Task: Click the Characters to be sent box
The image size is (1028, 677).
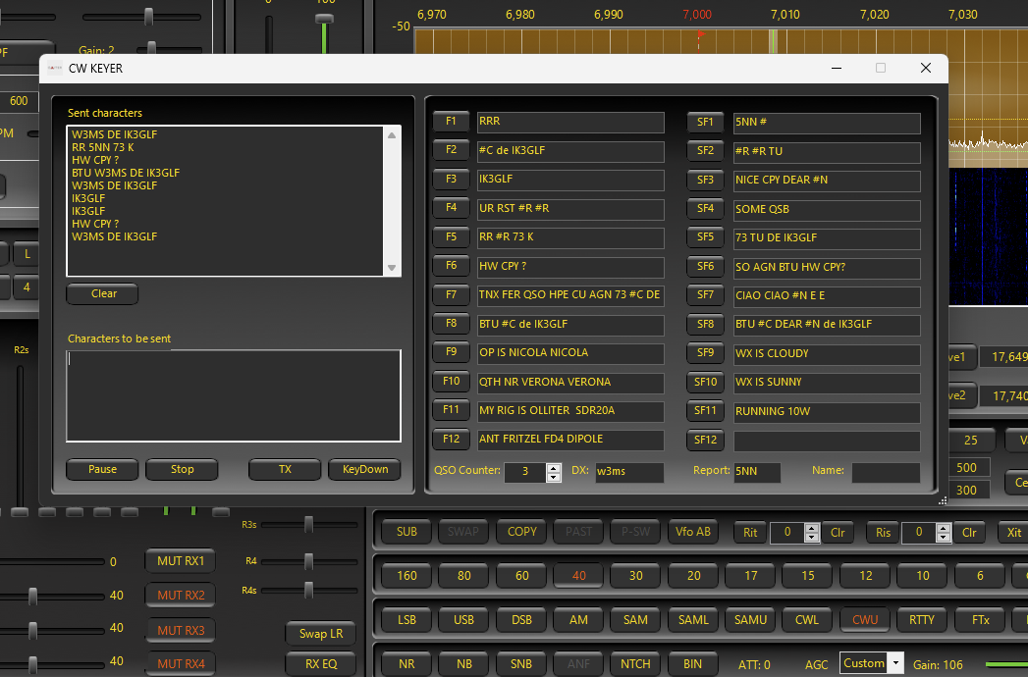Action: point(234,395)
